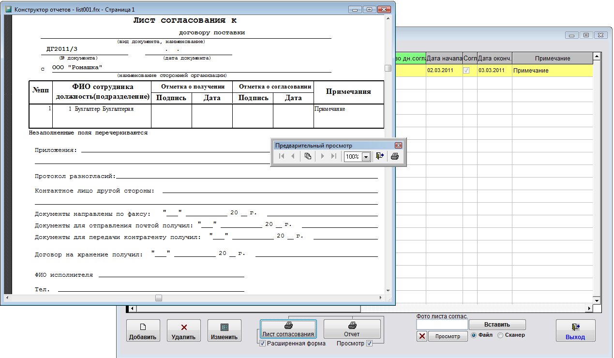Print the report from preview toolbar
This screenshot has height=358, width=614.
pos(395,156)
